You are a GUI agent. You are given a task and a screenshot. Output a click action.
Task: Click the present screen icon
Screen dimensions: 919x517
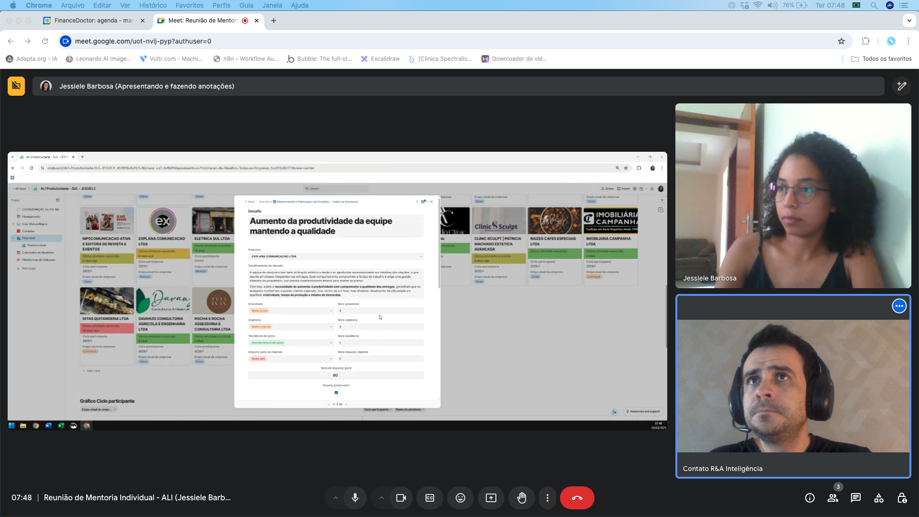pyautogui.click(x=491, y=498)
